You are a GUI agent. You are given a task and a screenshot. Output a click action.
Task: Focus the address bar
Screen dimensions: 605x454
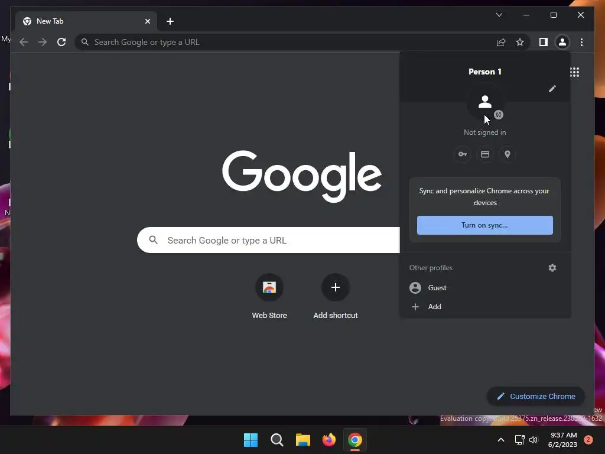[x=285, y=42]
